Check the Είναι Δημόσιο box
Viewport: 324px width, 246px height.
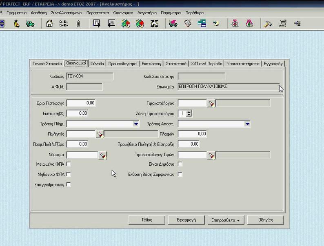pyautogui.click(x=180, y=164)
